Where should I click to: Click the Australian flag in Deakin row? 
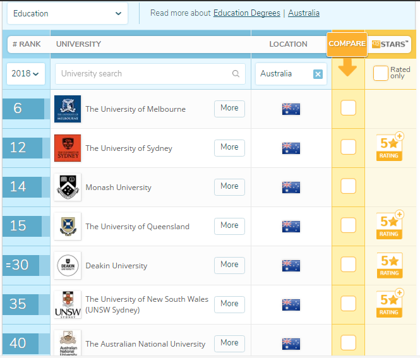coord(291,265)
